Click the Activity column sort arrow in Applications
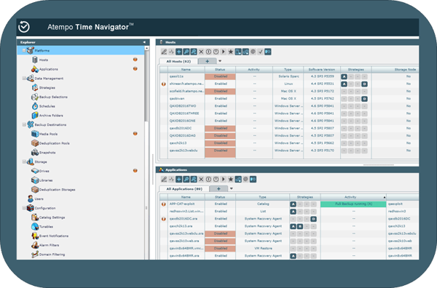 pyautogui.click(x=385, y=197)
